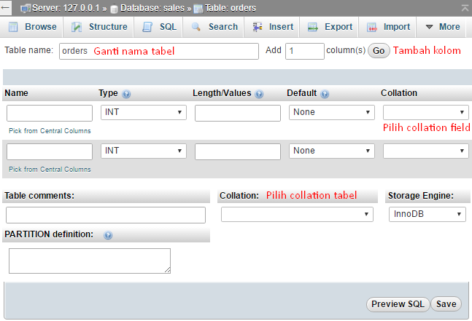Open second row Type dropdown showing INT
The image size is (472, 321).
click(144, 151)
